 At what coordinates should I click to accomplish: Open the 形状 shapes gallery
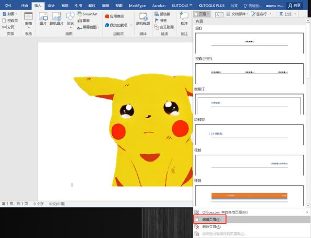(70, 20)
